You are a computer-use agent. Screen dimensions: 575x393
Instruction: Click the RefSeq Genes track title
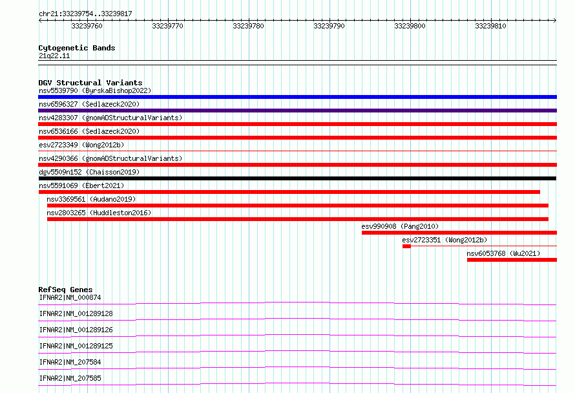tap(65, 290)
